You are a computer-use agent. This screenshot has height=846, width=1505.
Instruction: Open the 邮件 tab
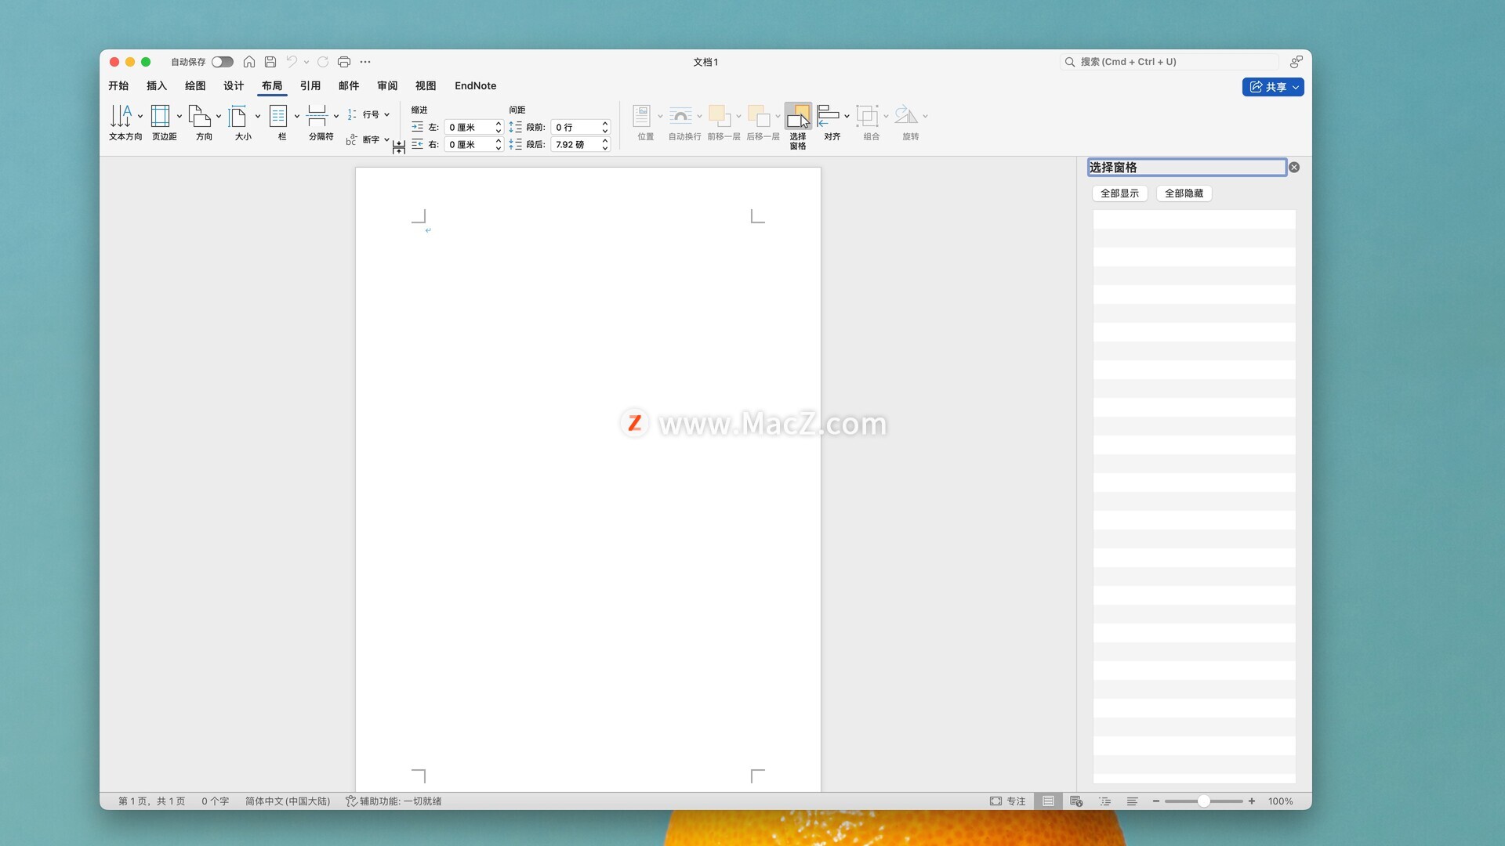(x=349, y=86)
